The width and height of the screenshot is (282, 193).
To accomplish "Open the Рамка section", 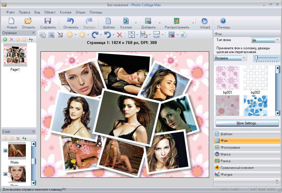I will (x=247, y=161).
